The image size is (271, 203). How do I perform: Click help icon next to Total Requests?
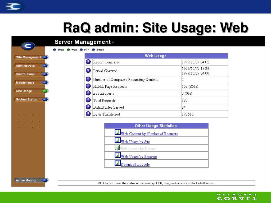point(88,100)
